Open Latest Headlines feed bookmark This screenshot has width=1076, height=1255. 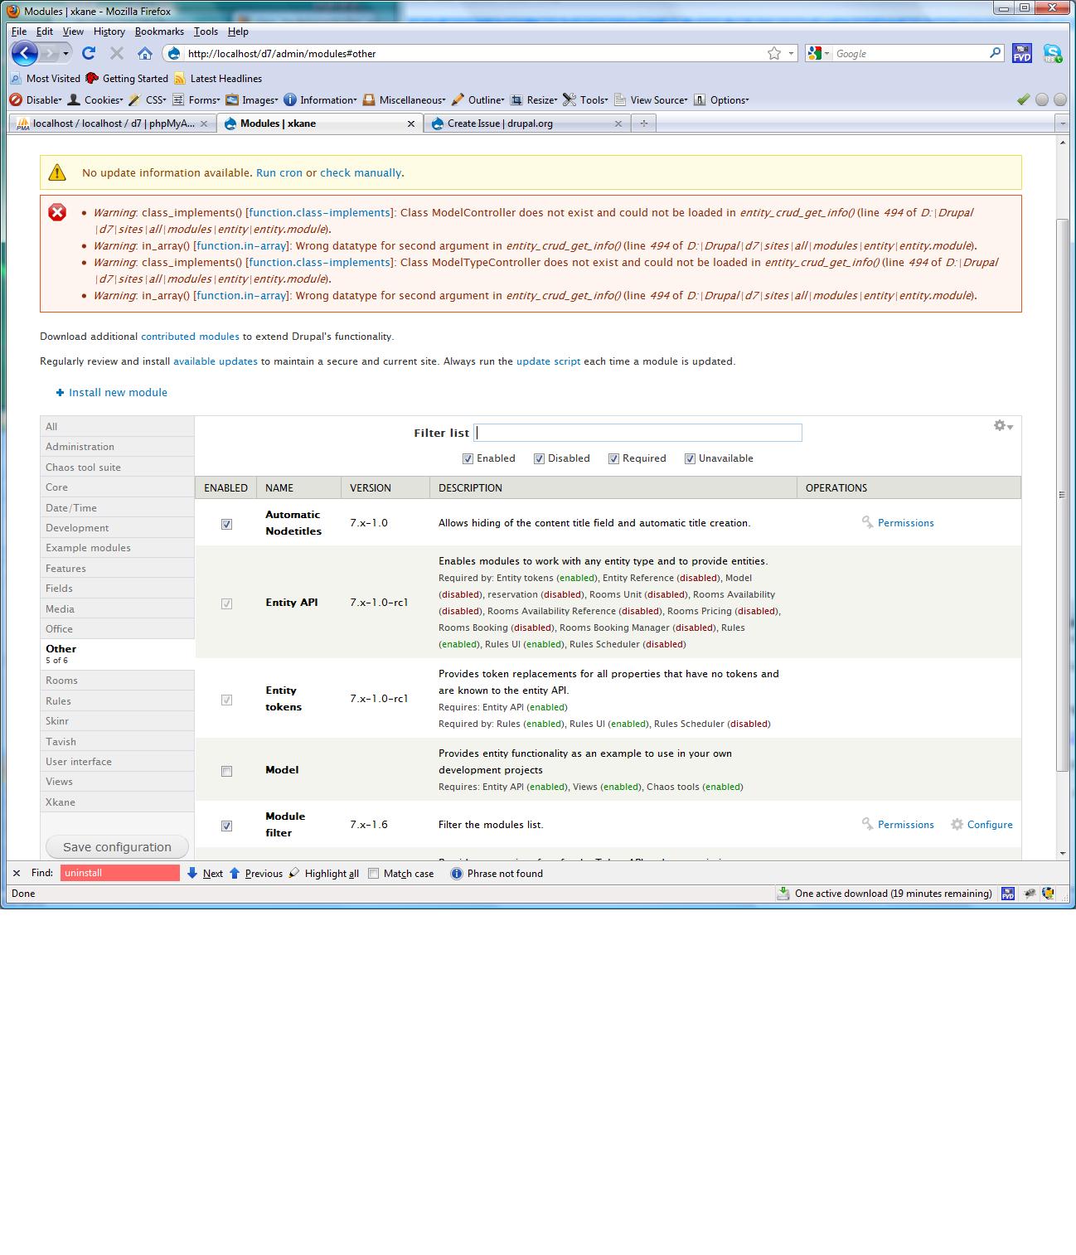pyautogui.click(x=218, y=79)
